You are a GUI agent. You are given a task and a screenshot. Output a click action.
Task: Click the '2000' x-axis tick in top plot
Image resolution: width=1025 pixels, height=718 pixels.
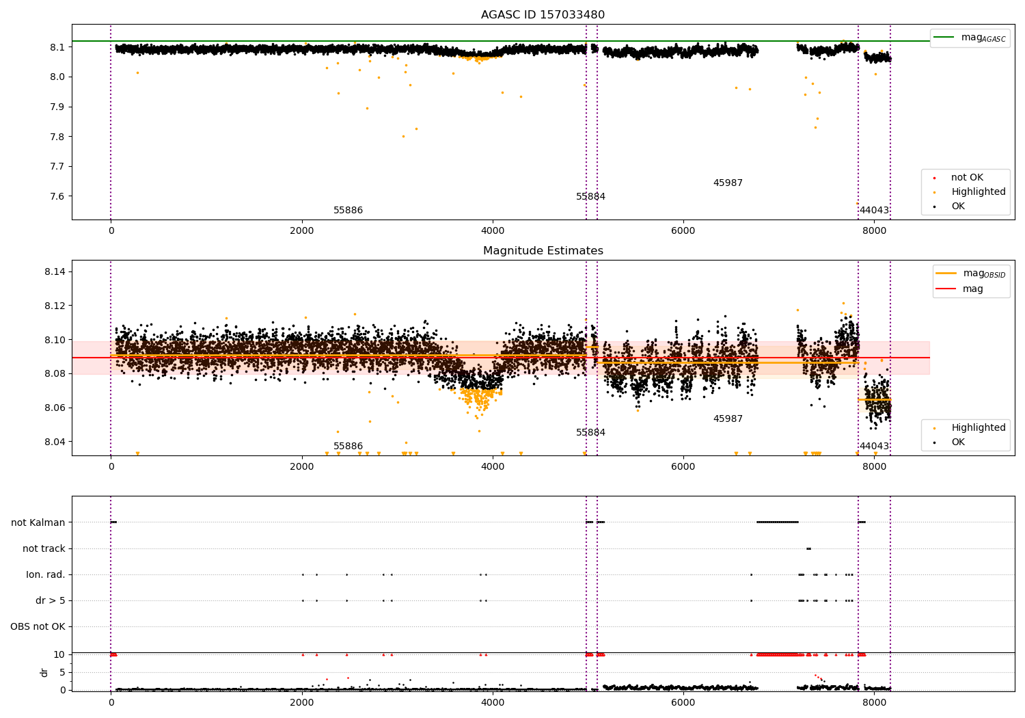(x=302, y=231)
